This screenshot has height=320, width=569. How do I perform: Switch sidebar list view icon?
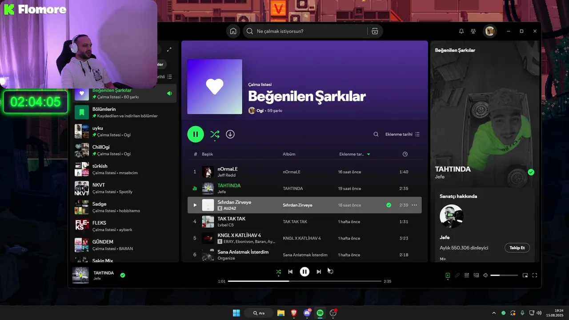tap(169, 76)
